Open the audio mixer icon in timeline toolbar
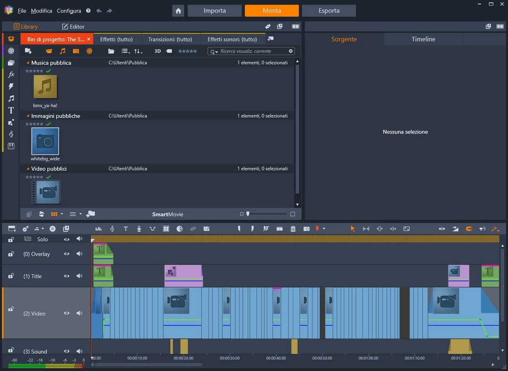Image resolution: width=508 pixels, height=371 pixels. pyautogui.click(x=98, y=229)
